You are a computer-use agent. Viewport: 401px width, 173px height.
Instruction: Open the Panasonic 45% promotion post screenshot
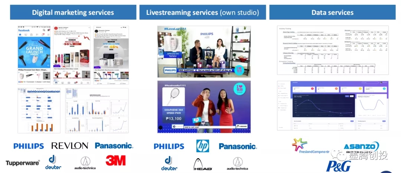pyautogui.click(x=111, y=55)
